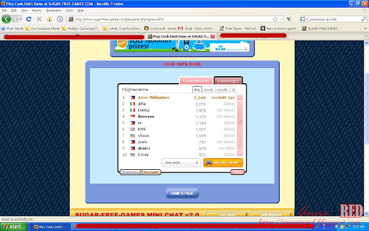Open the Bookmarks menu
Viewport: 369px width, 231px height.
(54, 10)
